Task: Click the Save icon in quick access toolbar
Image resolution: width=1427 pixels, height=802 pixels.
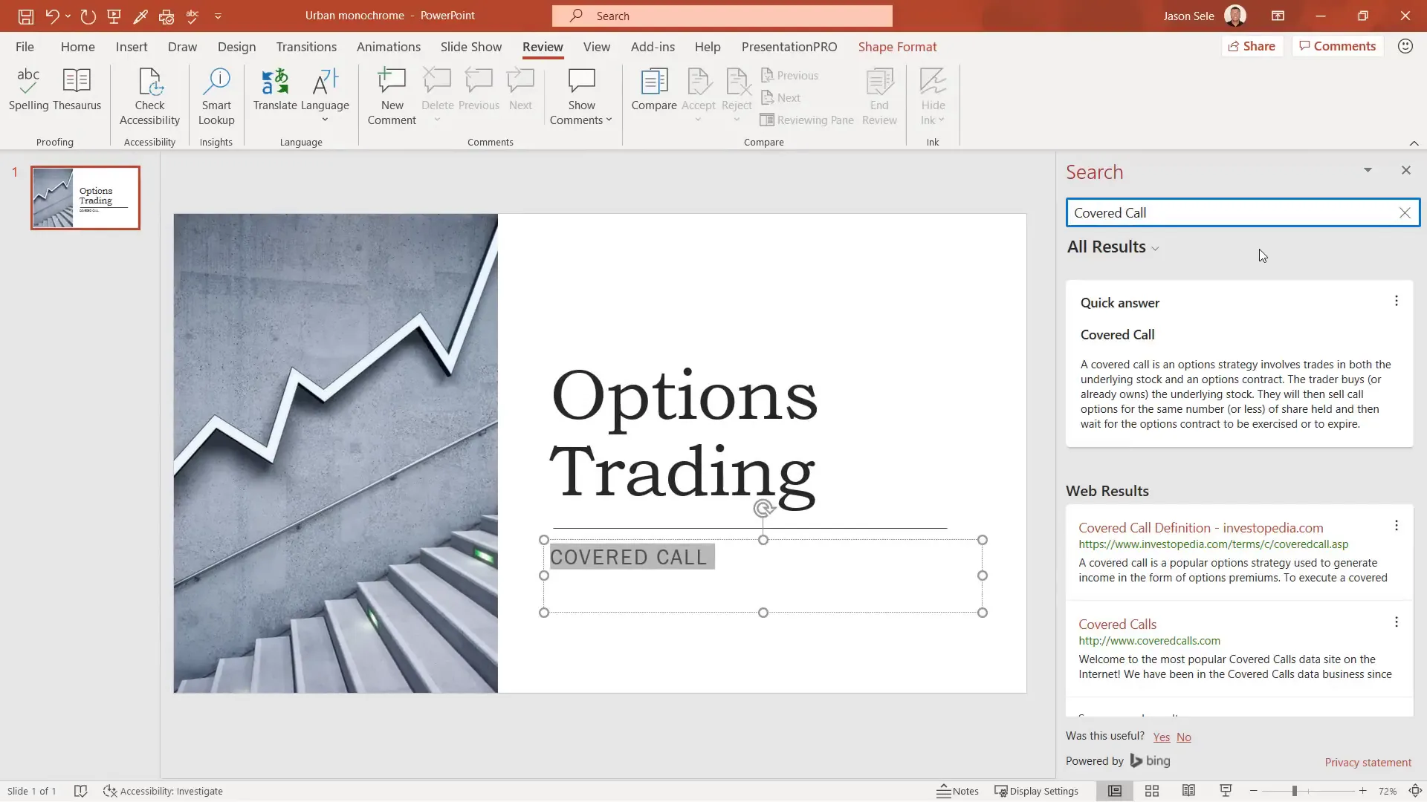Action: (25, 16)
